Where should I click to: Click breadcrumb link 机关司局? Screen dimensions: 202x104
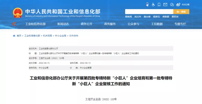47,36
